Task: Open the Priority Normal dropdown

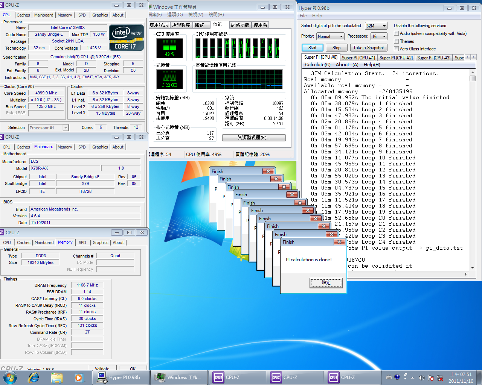Action: click(330, 36)
